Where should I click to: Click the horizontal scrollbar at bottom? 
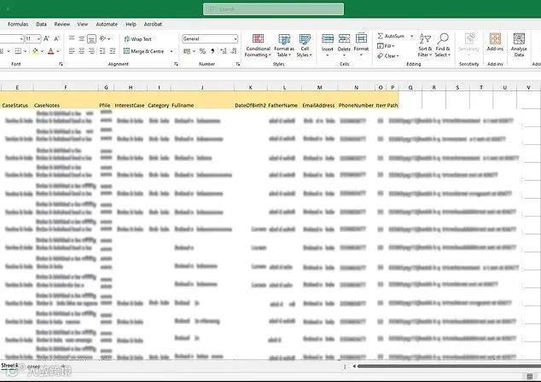449,367
